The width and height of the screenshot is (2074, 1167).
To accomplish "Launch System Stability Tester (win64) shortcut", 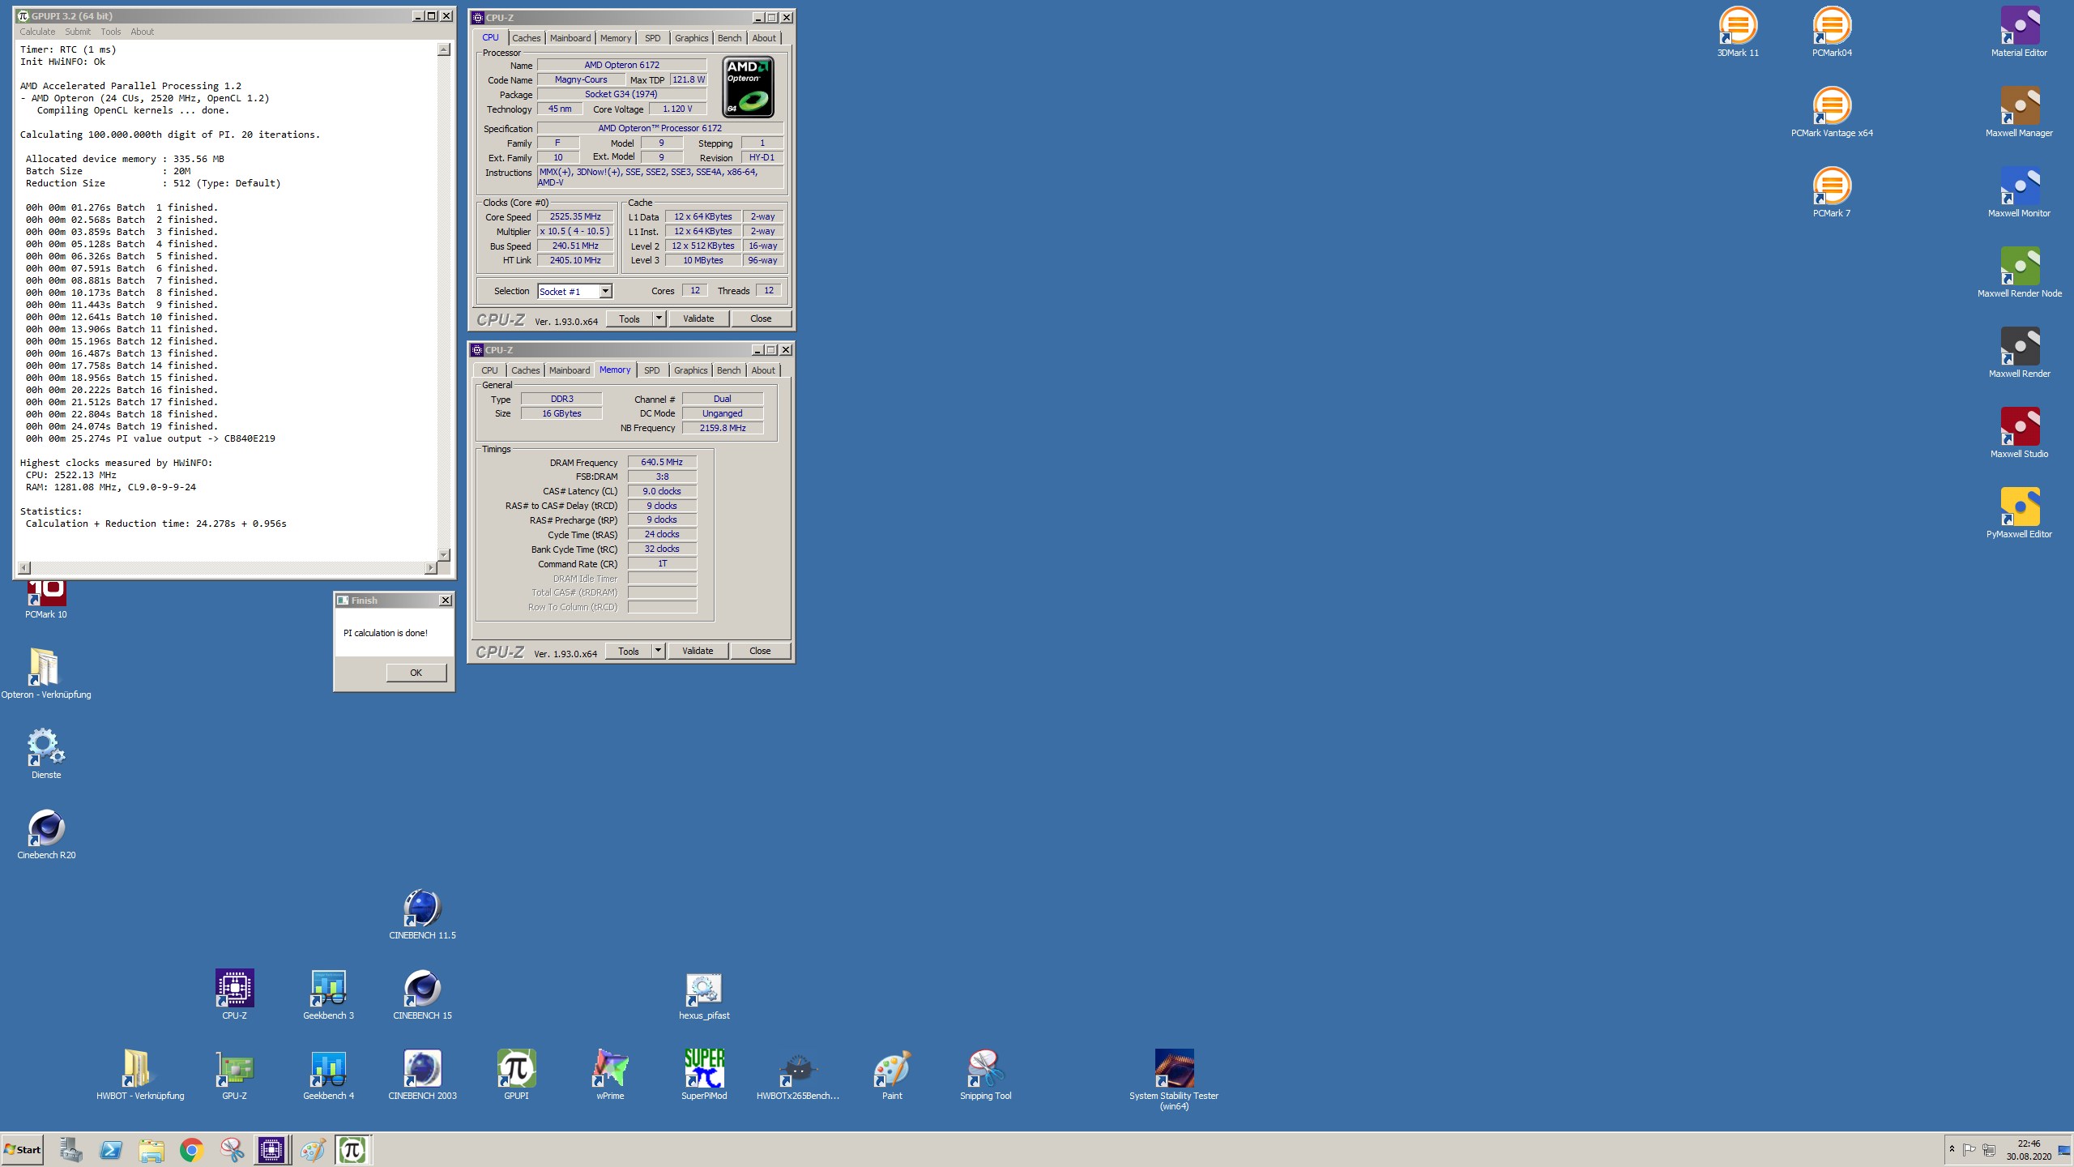I will 1174,1079.
